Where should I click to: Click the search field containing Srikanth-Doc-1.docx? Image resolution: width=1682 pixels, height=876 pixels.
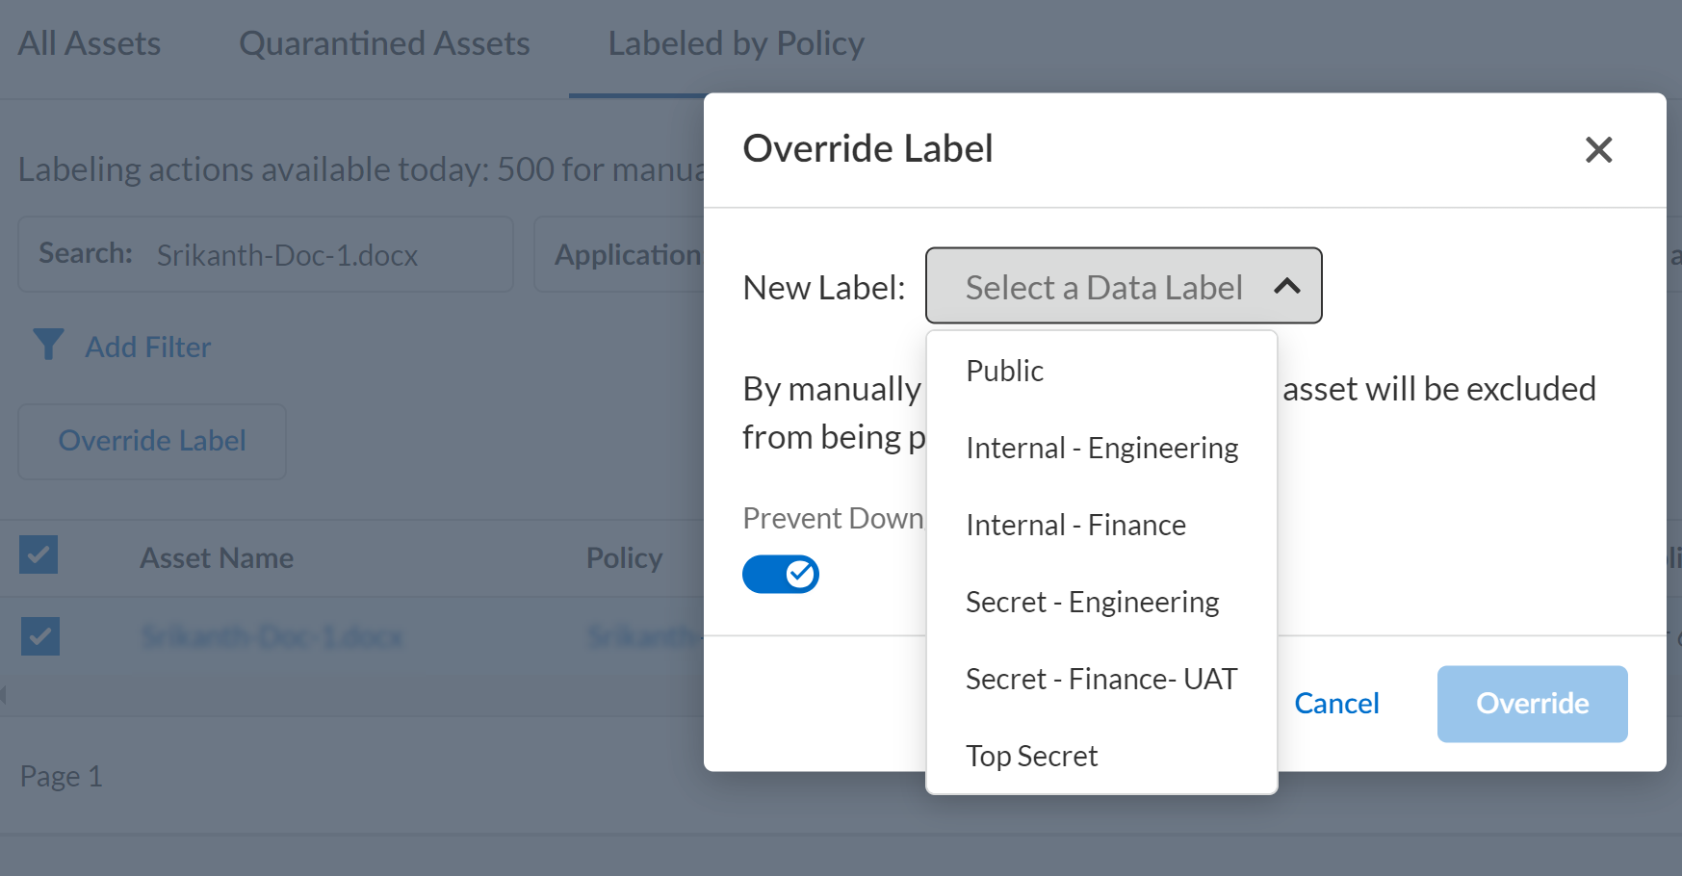click(289, 254)
